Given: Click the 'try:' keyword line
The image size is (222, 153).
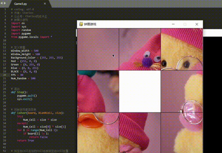Looking at the screenshot, I should click(20, 116).
